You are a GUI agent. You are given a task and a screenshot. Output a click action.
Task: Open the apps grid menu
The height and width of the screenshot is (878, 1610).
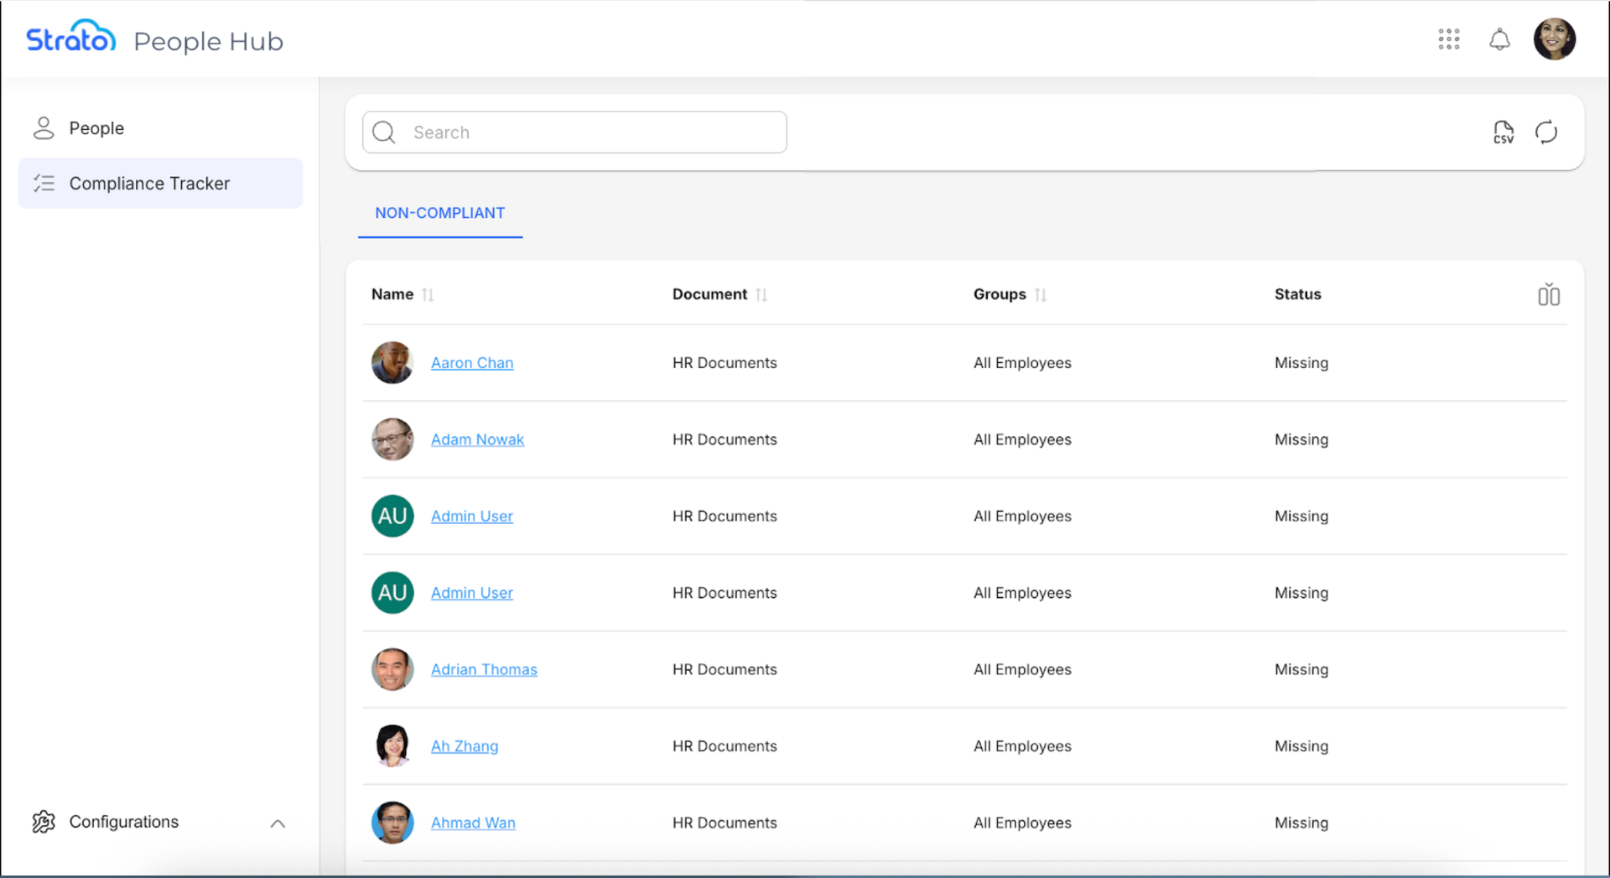[1448, 39]
